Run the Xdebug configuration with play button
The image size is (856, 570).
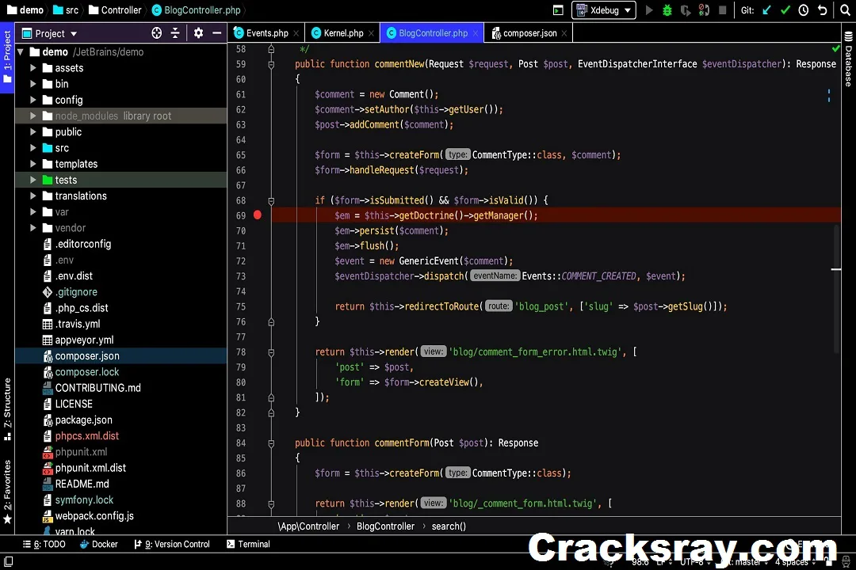coord(649,9)
